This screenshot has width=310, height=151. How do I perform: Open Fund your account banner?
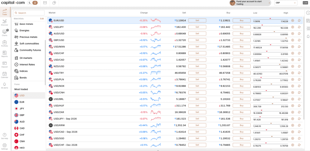point(250,3)
